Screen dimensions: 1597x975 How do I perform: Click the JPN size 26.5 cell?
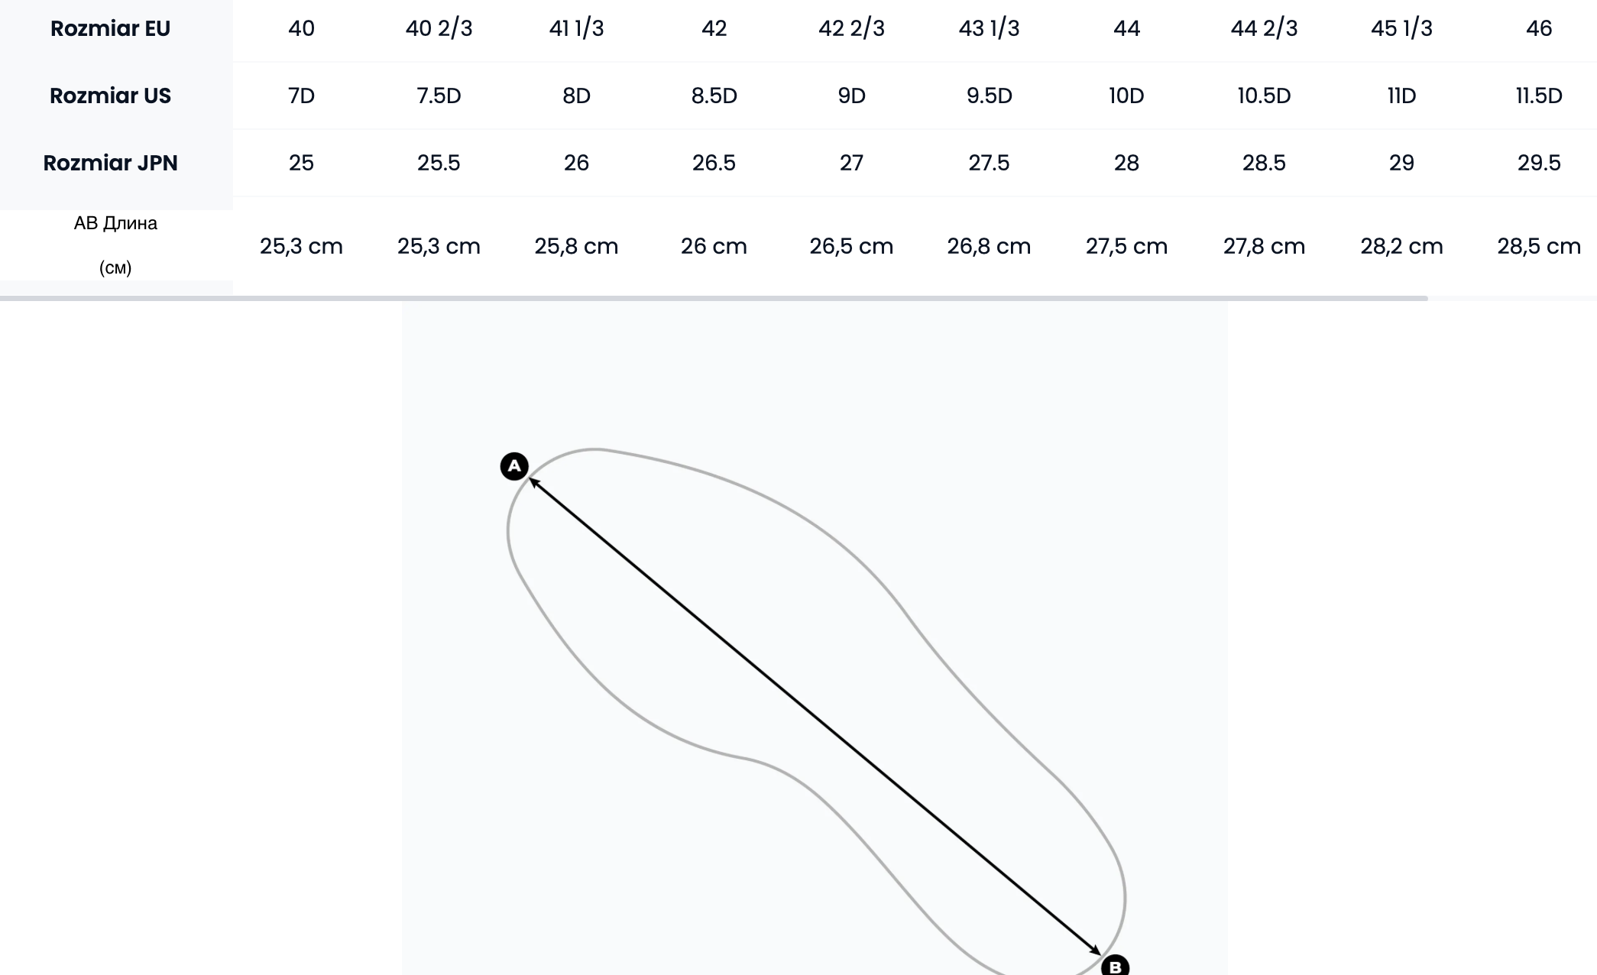(714, 164)
